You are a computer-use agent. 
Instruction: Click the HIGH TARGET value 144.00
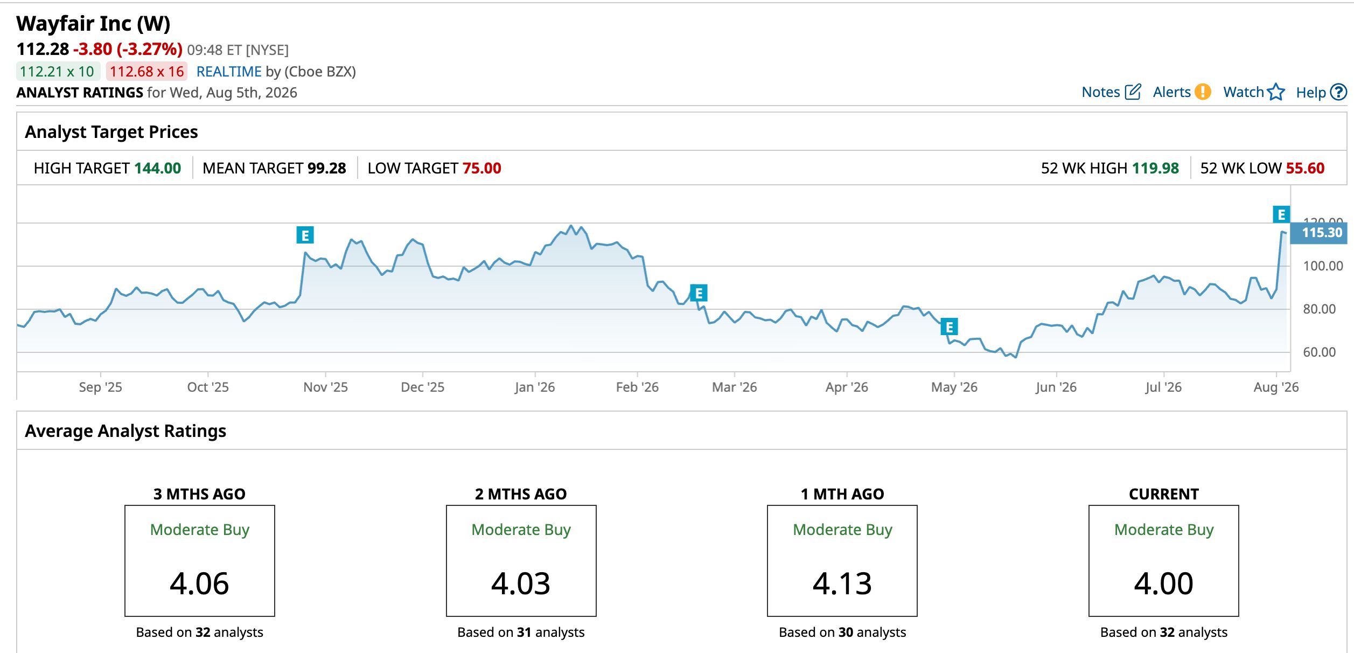[x=158, y=168]
